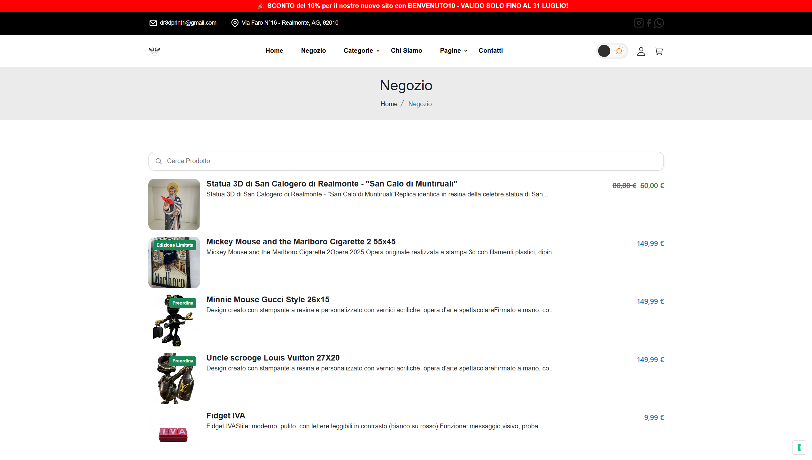The height and width of the screenshot is (460, 812).
Task: Open the user account icon
Action: 641,51
